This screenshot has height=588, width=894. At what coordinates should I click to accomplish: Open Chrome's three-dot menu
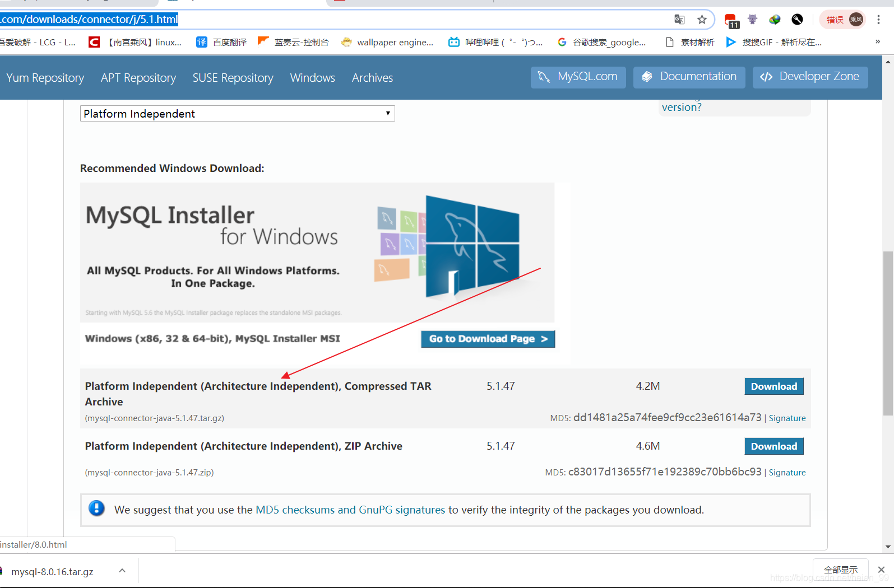pyautogui.click(x=878, y=20)
